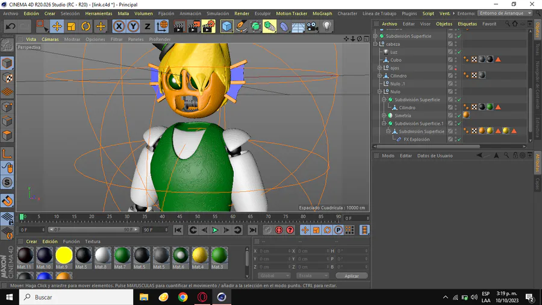Go to end of animation
Image resolution: width=542 pixels, height=305 pixels.
pyautogui.click(x=253, y=230)
